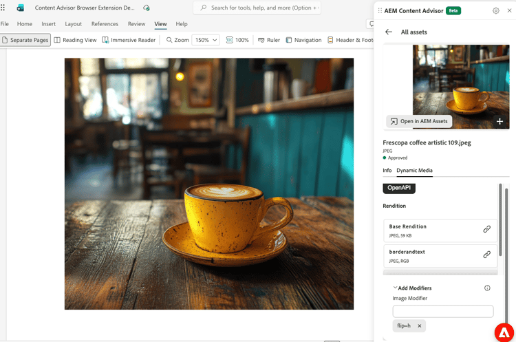Viewport: 516px width, 342px height.
Task: Open the 150% zoom dropdown
Action: 206,40
